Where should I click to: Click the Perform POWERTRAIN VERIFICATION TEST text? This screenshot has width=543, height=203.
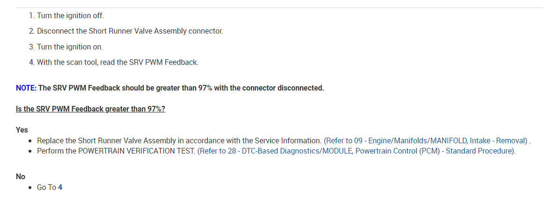[x=116, y=151]
